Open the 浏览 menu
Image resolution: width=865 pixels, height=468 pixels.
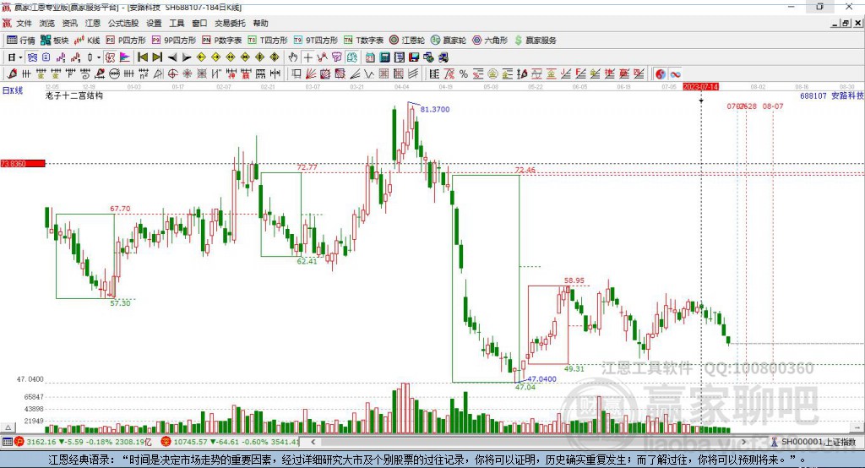click(x=47, y=23)
